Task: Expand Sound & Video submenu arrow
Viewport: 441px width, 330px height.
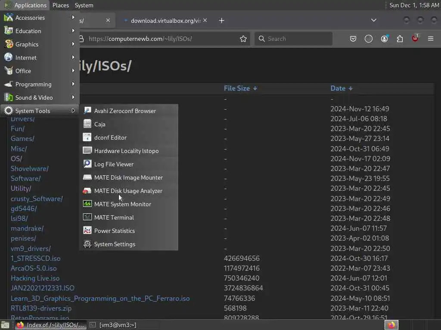Action: pos(73,98)
